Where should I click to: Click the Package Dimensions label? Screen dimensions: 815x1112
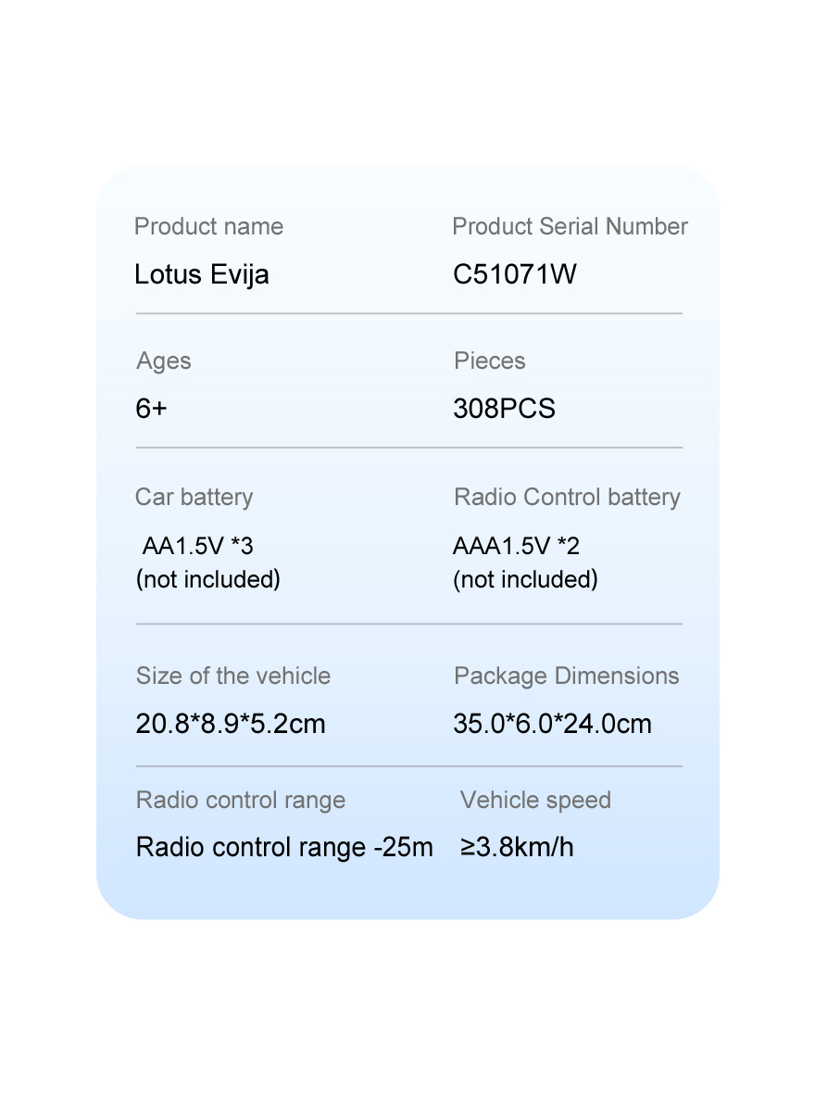[567, 676]
